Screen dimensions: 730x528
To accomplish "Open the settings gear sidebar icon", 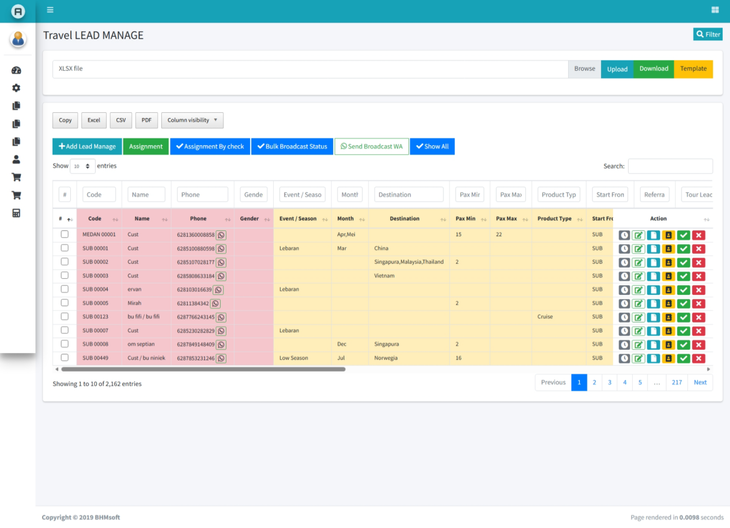I will (16, 88).
